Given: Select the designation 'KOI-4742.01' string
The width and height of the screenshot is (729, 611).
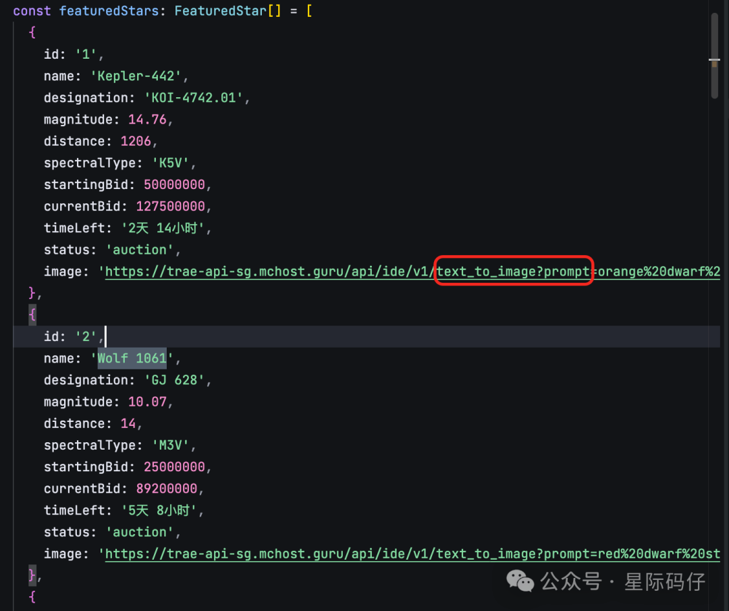Looking at the screenshot, I should tap(187, 97).
